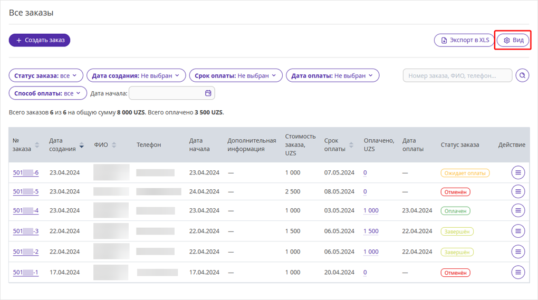Expand the Дата создания filter dropdown
Screen dimensions: 538x300
(136, 75)
